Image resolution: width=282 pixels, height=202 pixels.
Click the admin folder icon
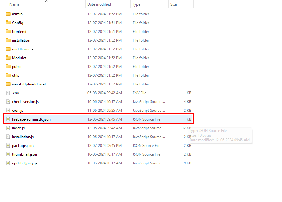(8, 14)
